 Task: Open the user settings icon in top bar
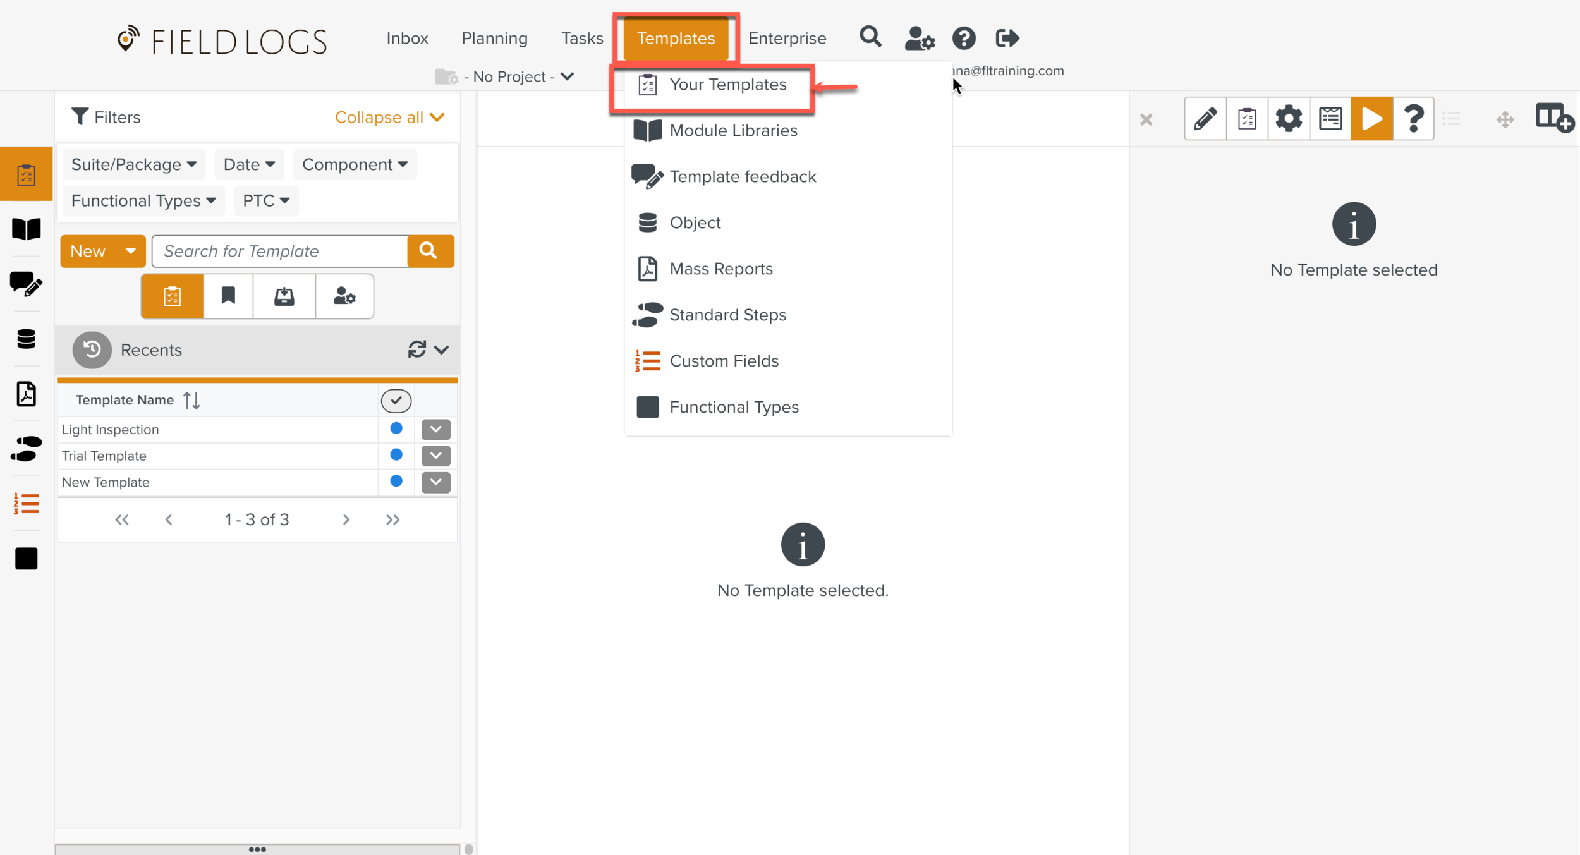coord(919,38)
